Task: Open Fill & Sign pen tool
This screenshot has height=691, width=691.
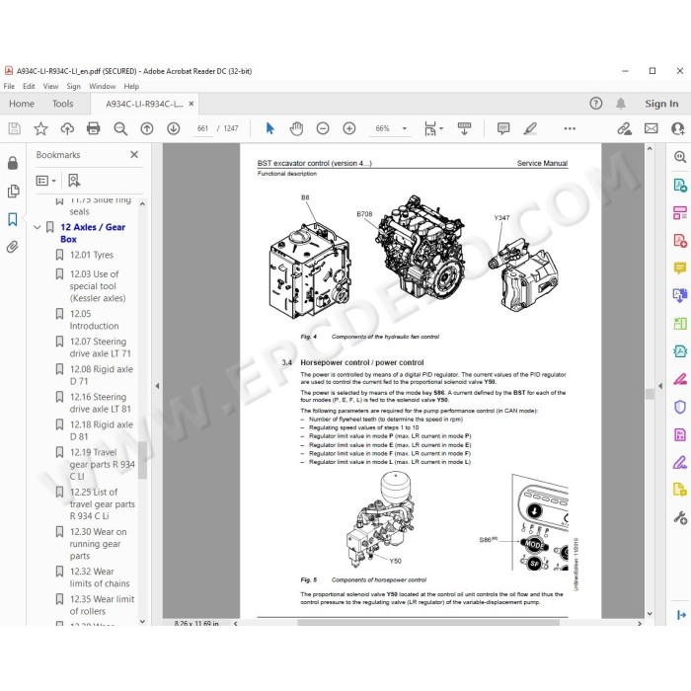Action: click(679, 462)
